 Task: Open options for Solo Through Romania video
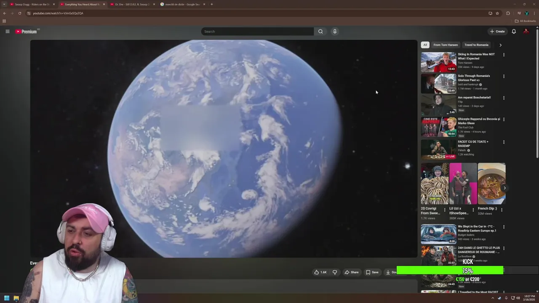(504, 76)
